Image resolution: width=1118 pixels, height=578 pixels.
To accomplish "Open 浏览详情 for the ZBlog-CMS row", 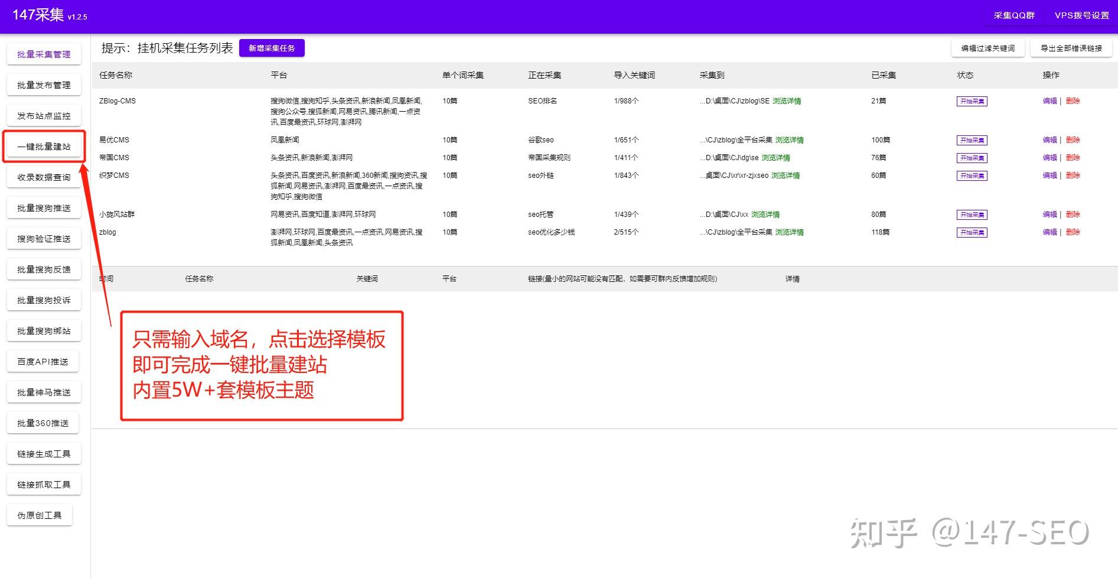I will 786,100.
